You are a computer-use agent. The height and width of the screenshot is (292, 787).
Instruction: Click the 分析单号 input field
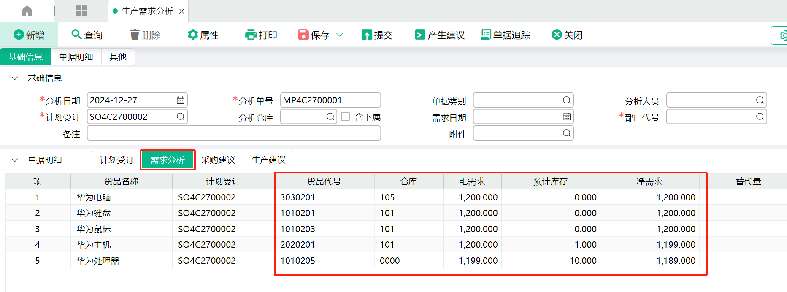click(330, 100)
